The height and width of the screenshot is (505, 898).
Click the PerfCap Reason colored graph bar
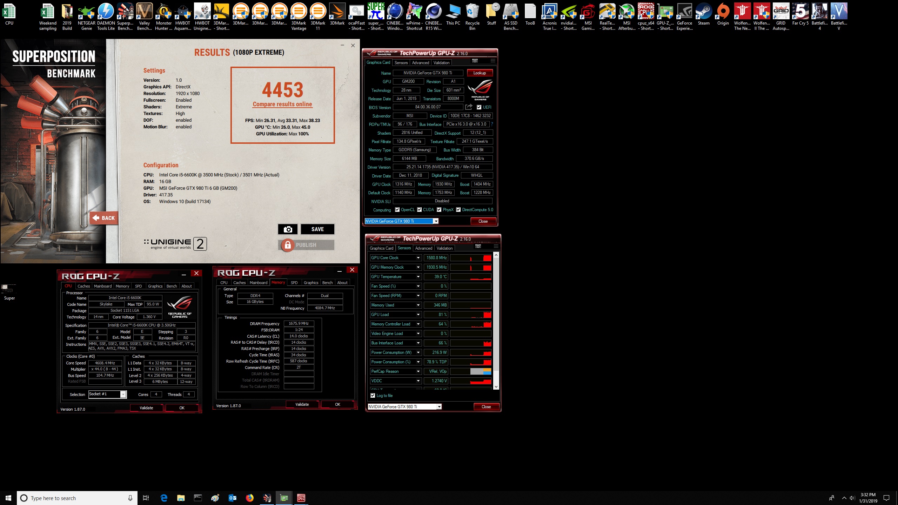(x=470, y=371)
